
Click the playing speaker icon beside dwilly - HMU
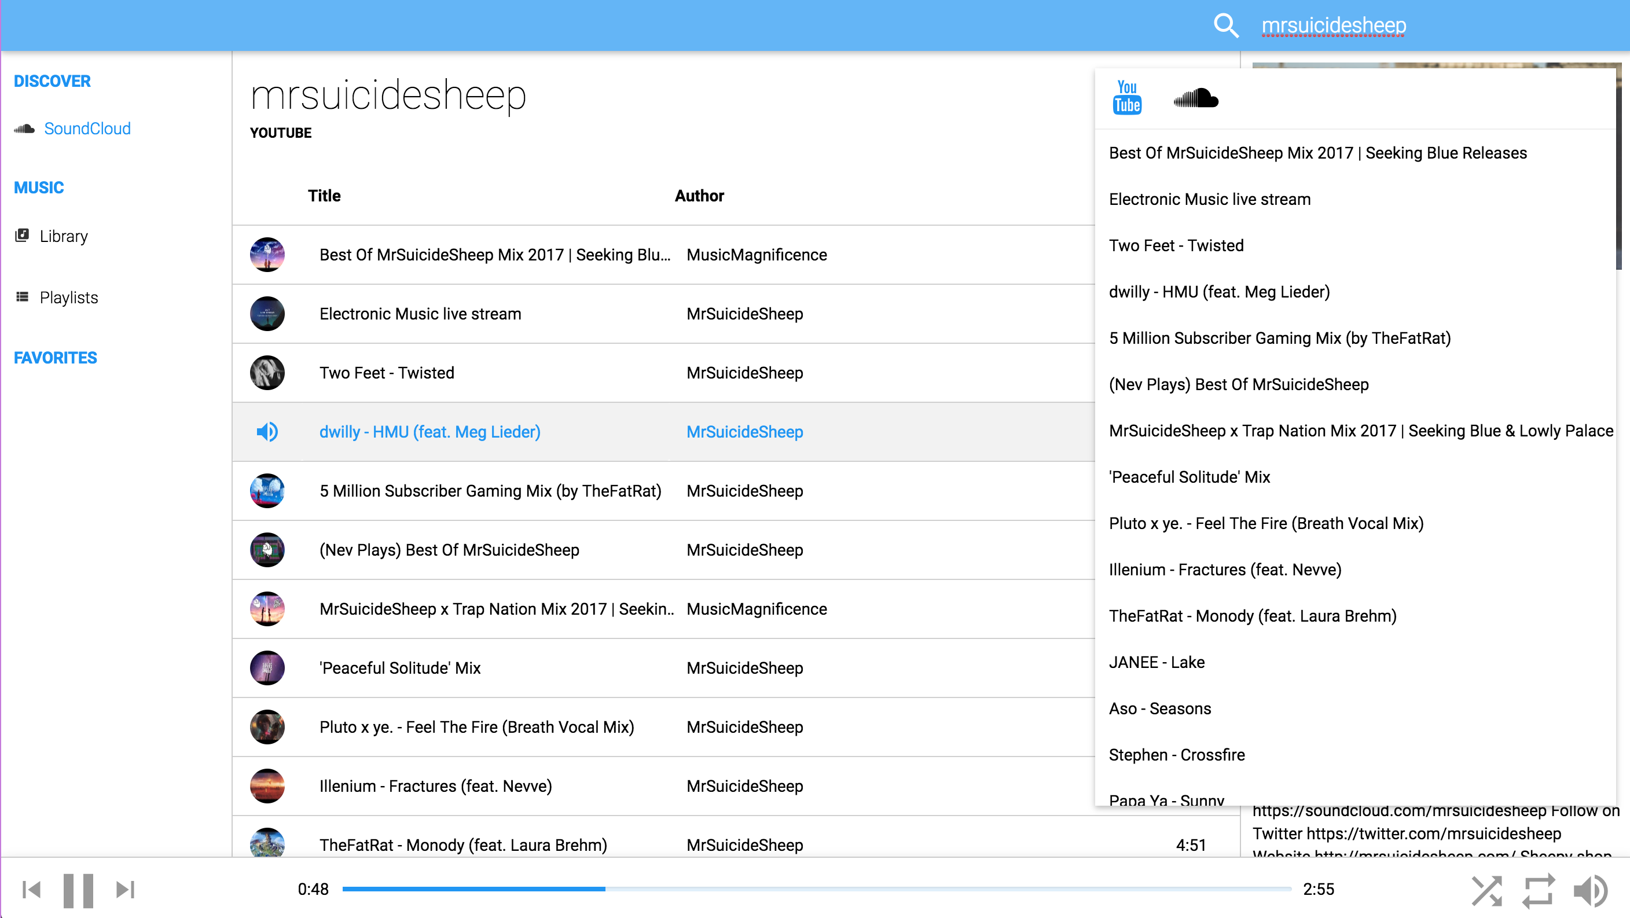pos(267,431)
